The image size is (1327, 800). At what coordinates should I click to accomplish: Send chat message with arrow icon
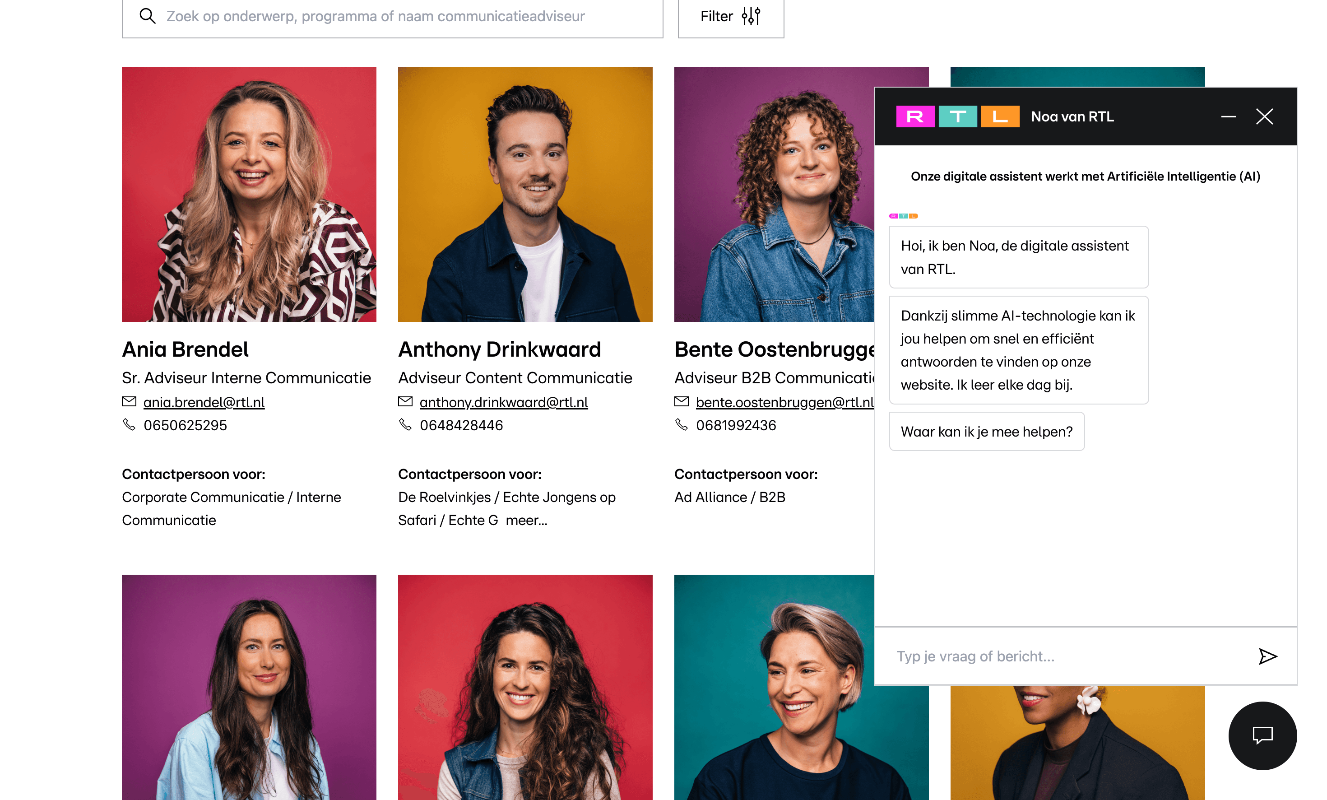tap(1268, 656)
